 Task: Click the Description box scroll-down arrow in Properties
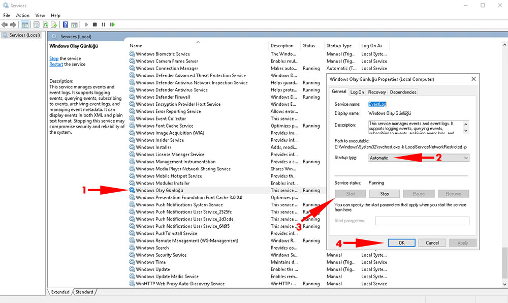click(x=466, y=131)
